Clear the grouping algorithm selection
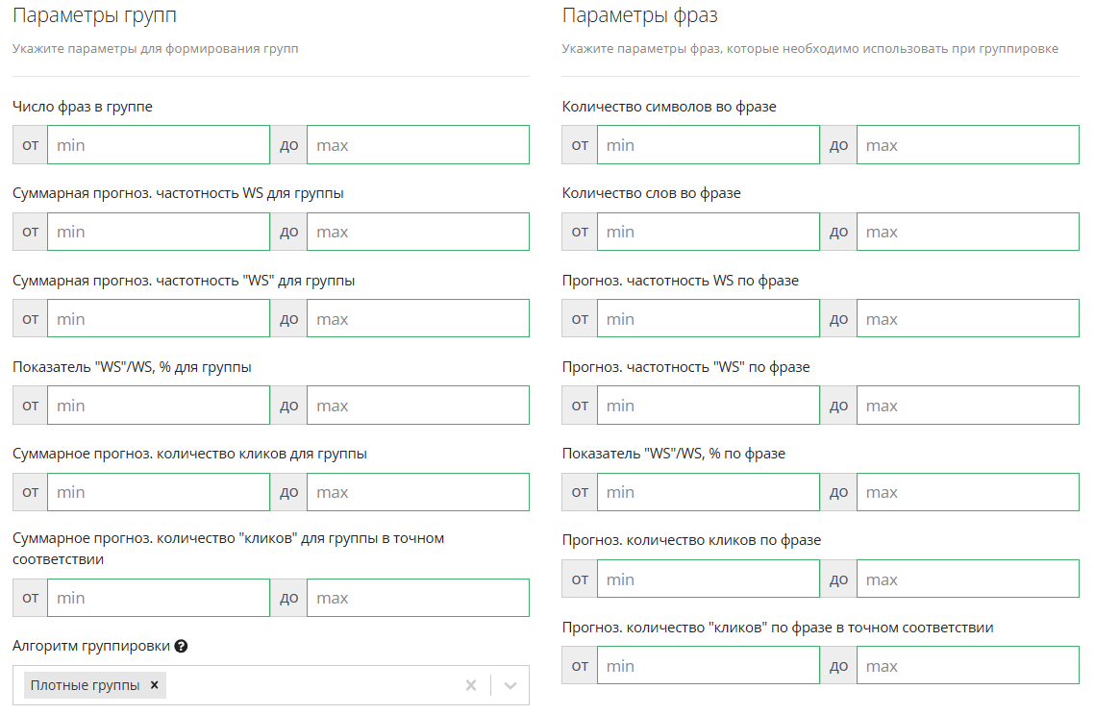Viewport: 1095px width, 715px height. (x=471, y=685)
